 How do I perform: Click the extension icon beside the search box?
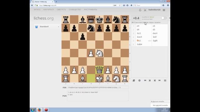tap(163, 5)
